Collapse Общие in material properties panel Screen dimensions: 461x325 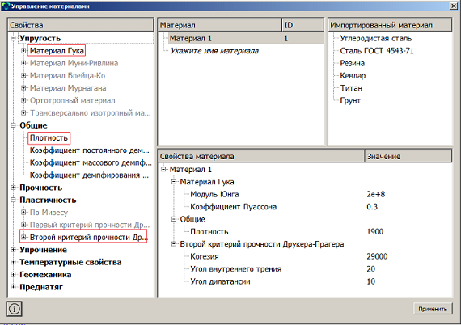tap(174, 219)
